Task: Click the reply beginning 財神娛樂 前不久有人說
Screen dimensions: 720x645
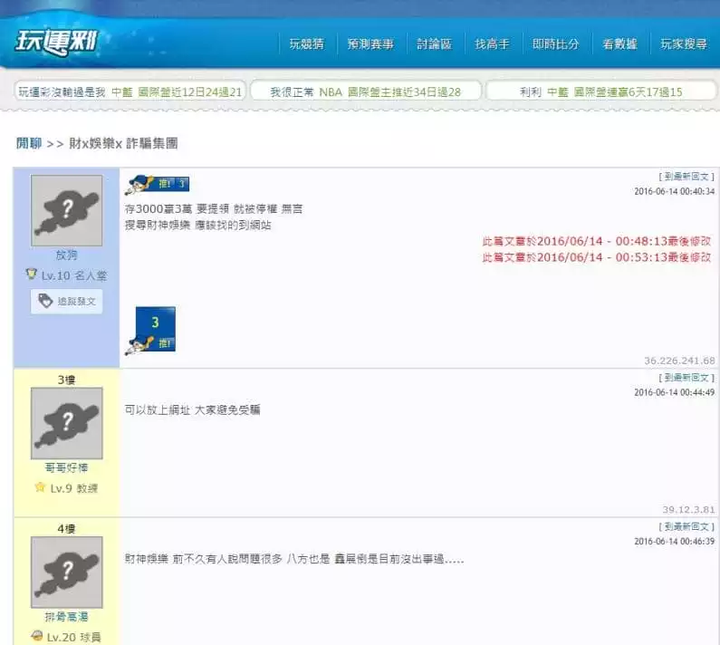Action: (x=294, y=559)
